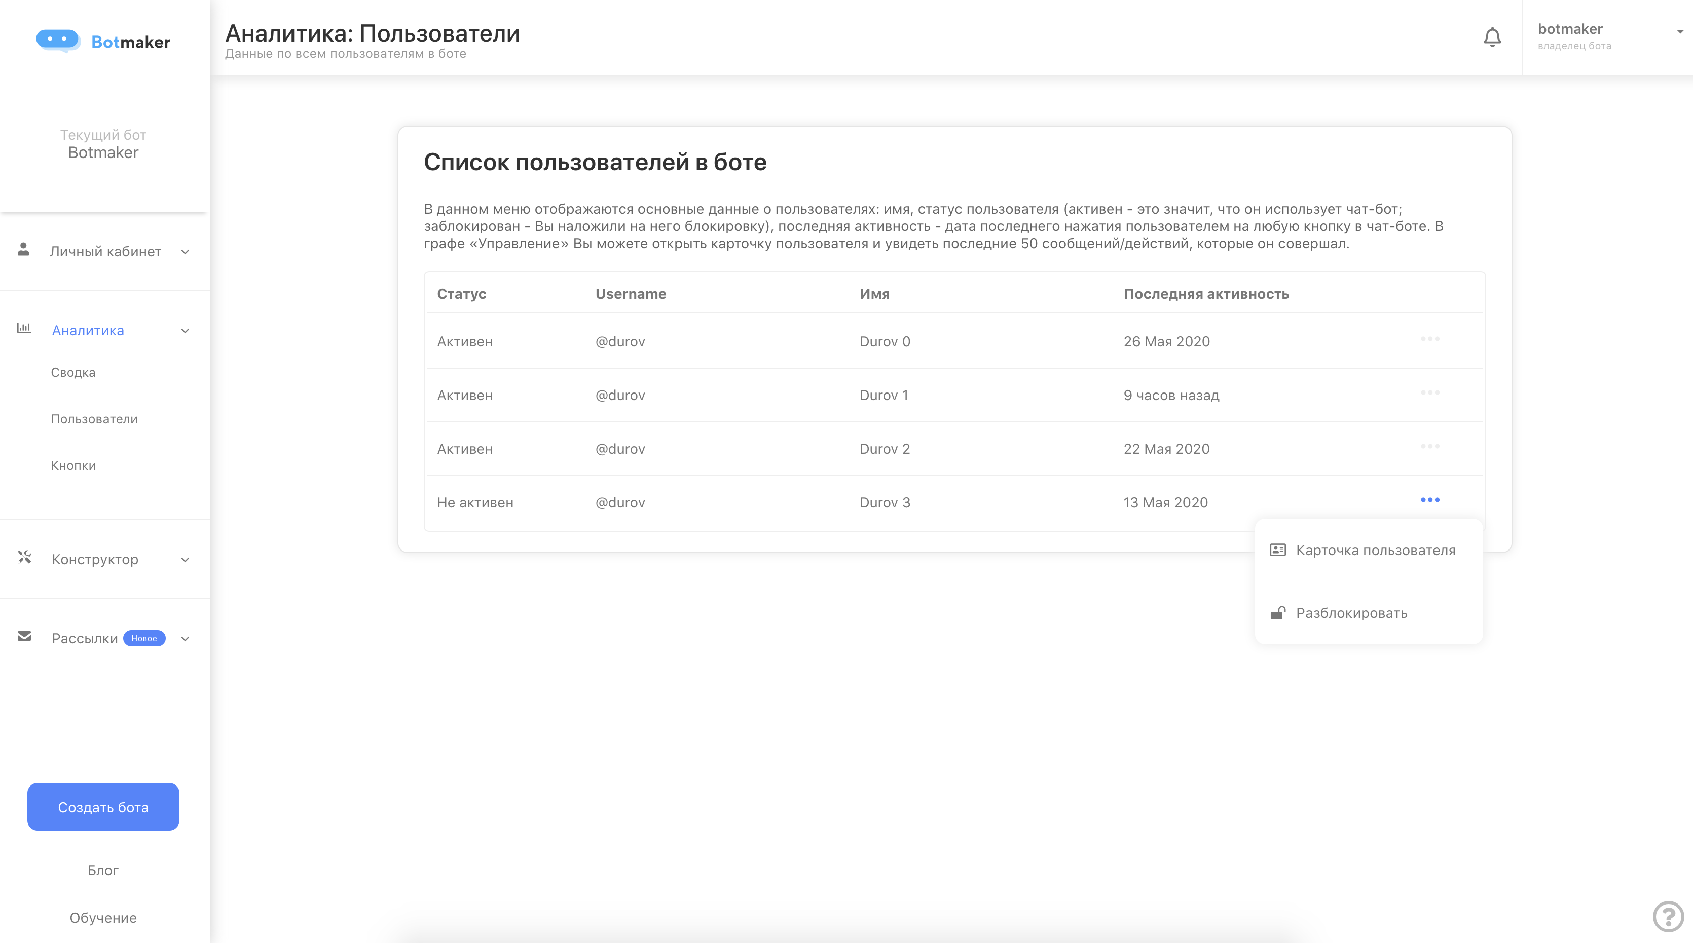1693x943 pixels.
Task: Select Разблокировать menu entry
Action: pos(1369,613)
